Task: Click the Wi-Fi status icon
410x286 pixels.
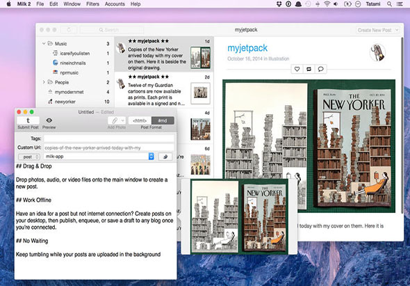Action: (x=327, y=4)
